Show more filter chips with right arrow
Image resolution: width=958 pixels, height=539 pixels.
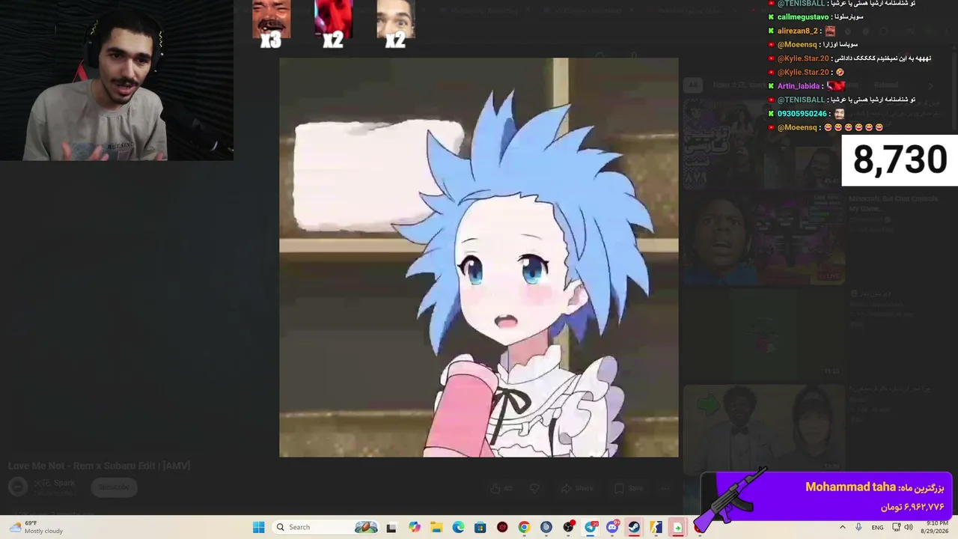(x=931, y=85)
